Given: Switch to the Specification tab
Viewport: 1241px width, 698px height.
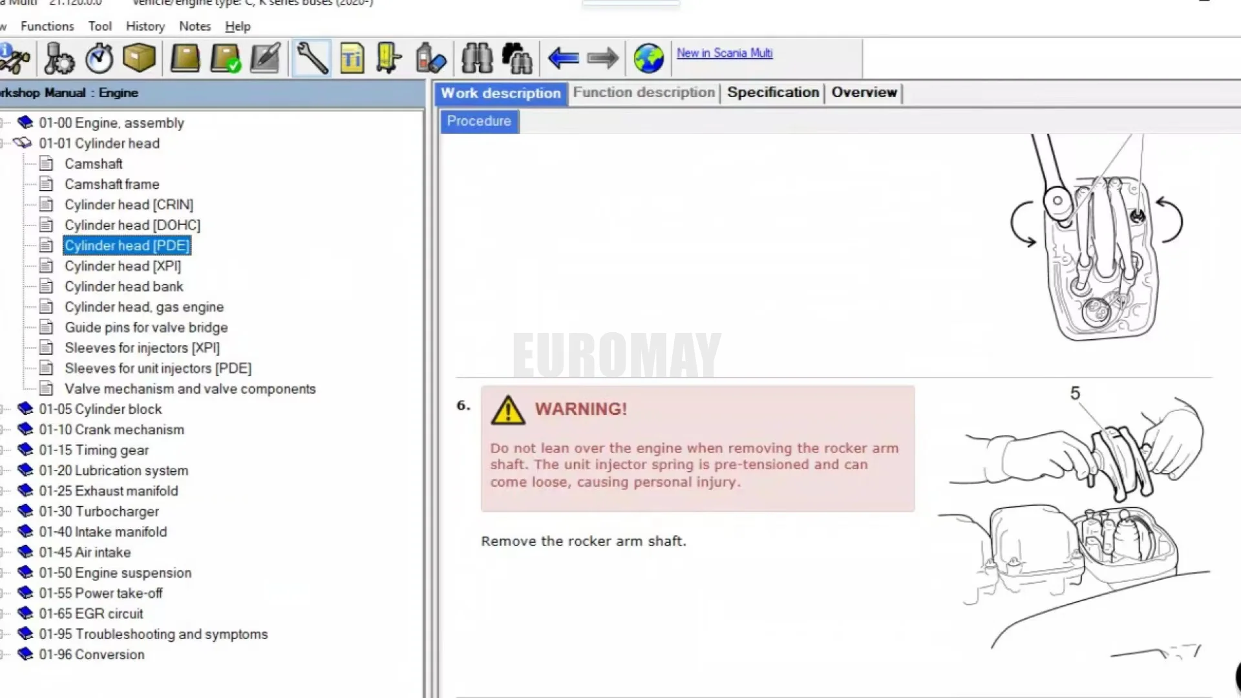Looking at the screenshot, I should [773, 92].
